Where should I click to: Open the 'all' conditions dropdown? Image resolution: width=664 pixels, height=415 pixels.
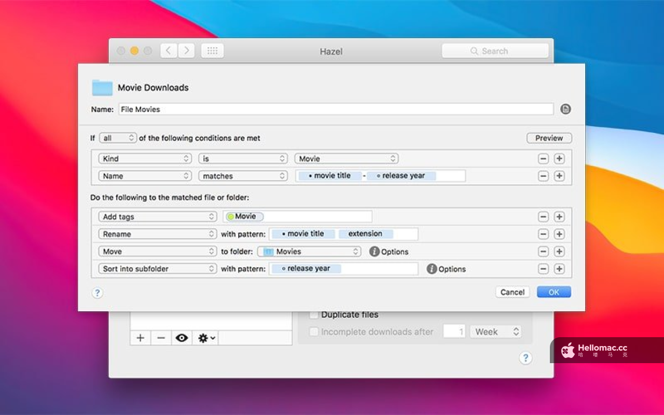tap(118, 138)
